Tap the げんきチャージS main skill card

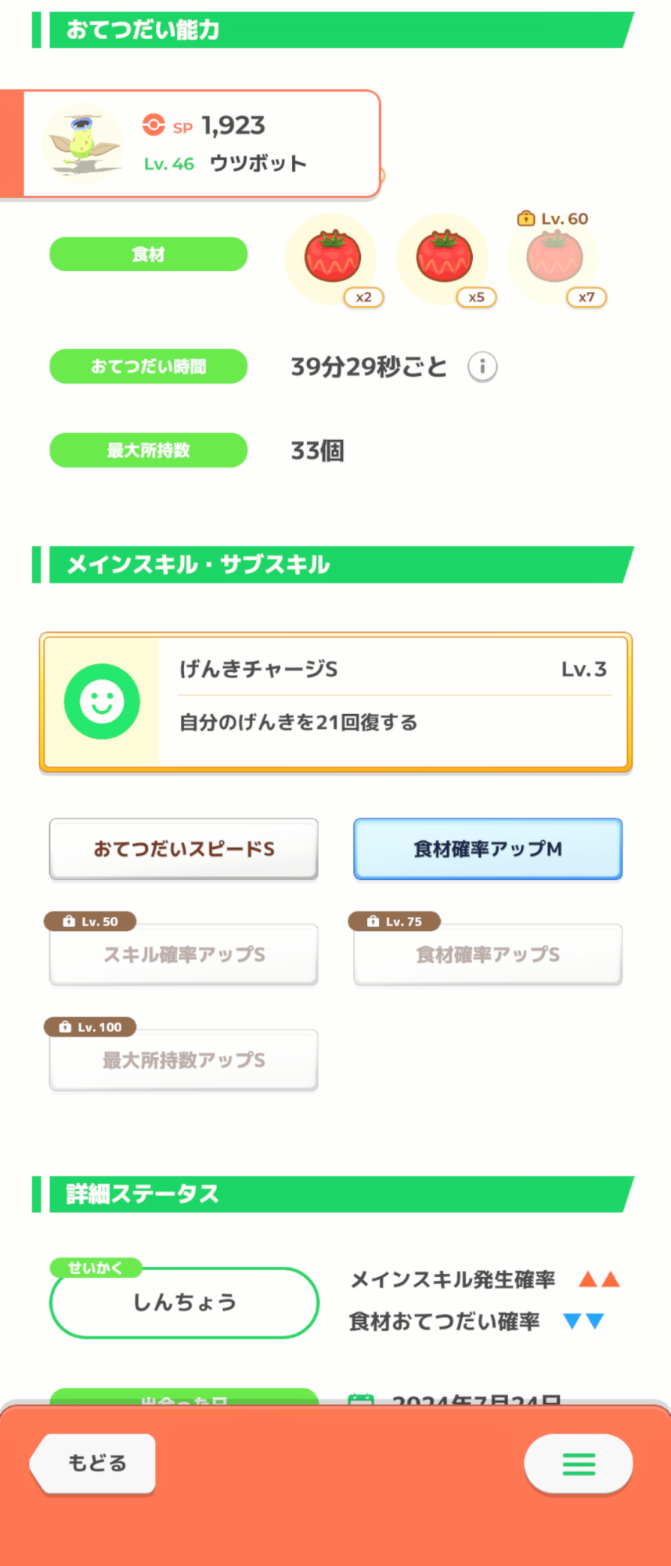[x=391, y=702]
